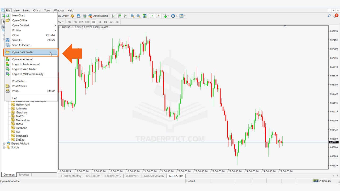Image resolution: width=340 pixels, height=191 pixels.
Task: Click the MACD indicator icon
Action: coord(13,116)
